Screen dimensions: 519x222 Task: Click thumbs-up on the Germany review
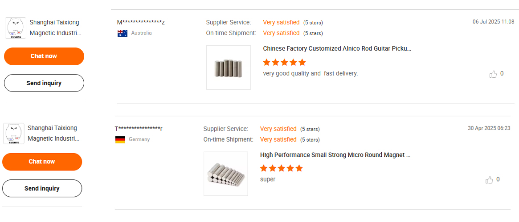(x=489, y=180)
